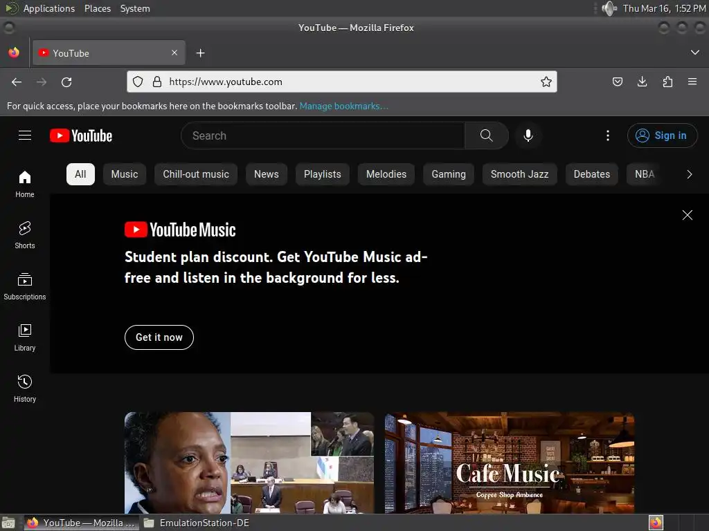Image resolution: width=709 pixels, height=531 pixels.
Task: Click the clock showing Thu Mar 16
Action: 664,8
